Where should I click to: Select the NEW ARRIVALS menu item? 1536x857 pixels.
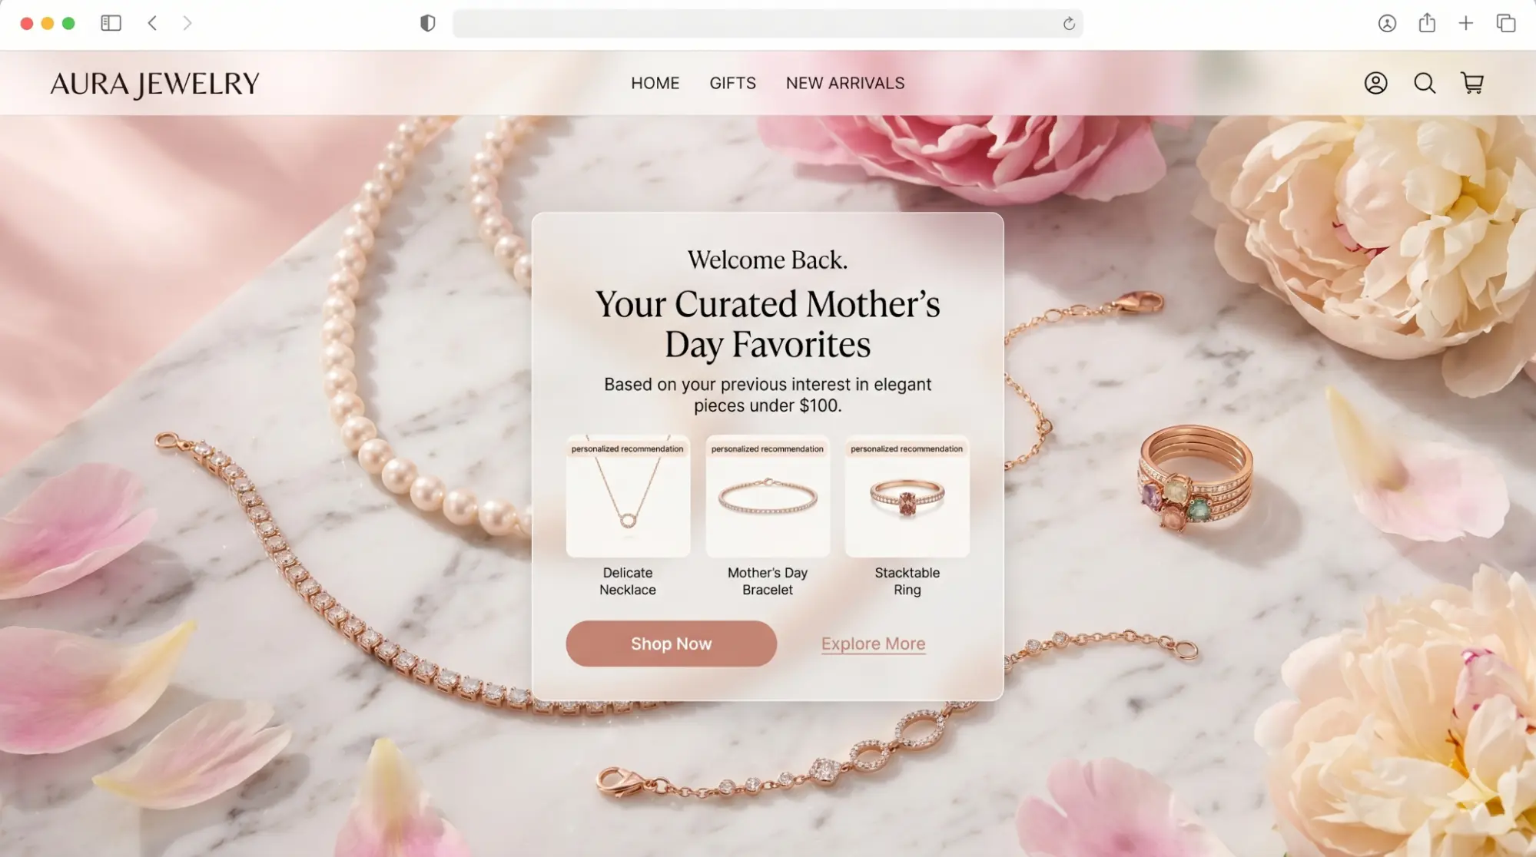coord(845,83)
